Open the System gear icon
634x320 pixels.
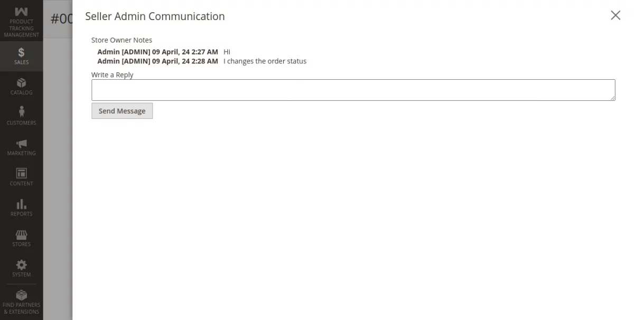(21, 265)
